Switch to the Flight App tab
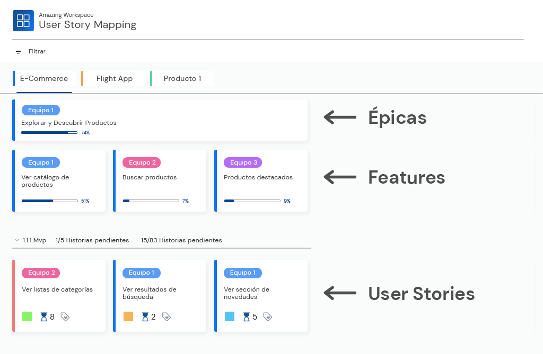 (x=115, y=78)
